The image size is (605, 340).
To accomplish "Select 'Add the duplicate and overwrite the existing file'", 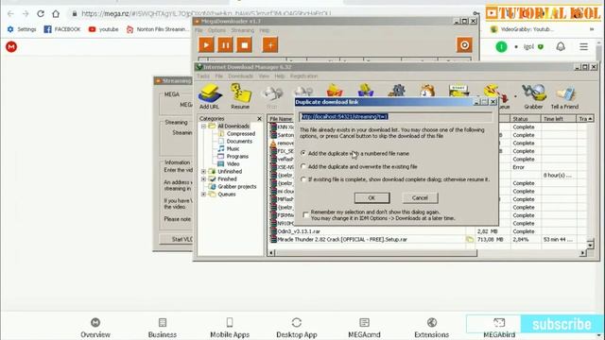I will click(303, 166).
